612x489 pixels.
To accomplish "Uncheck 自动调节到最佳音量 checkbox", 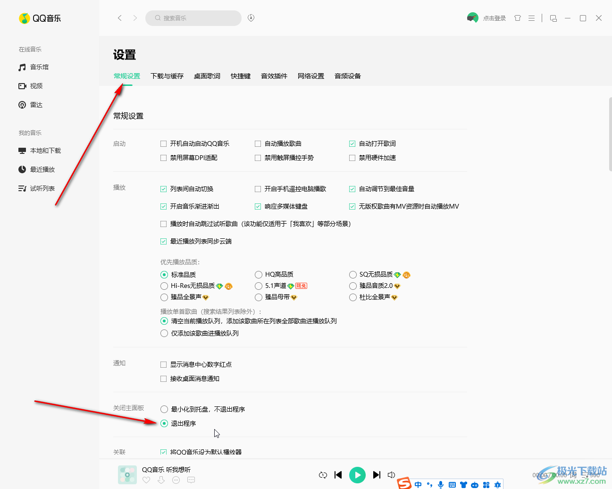I will click(x=352, y=189).
